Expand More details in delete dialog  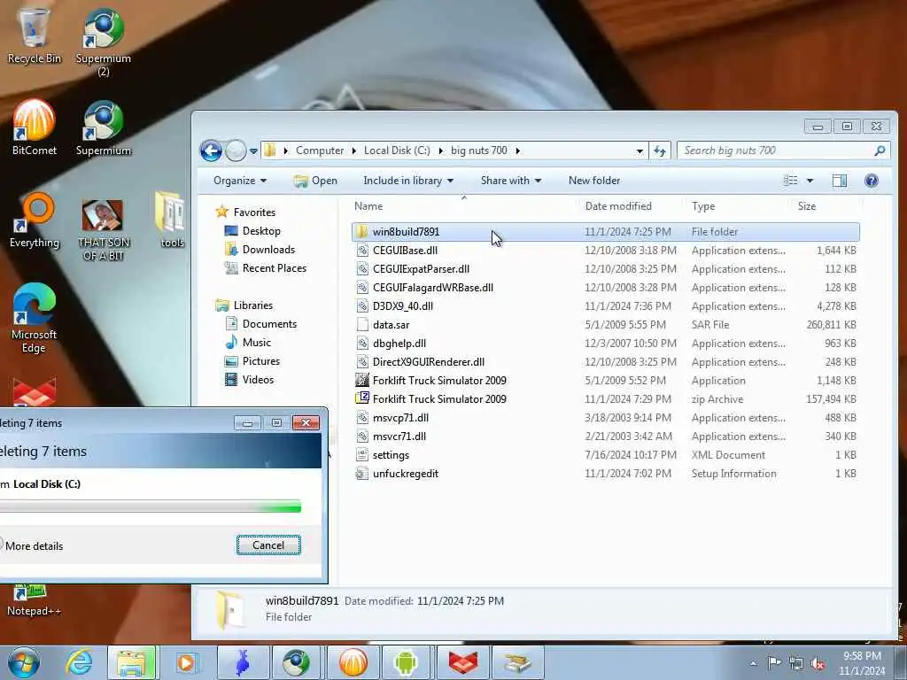click(32, 545)
